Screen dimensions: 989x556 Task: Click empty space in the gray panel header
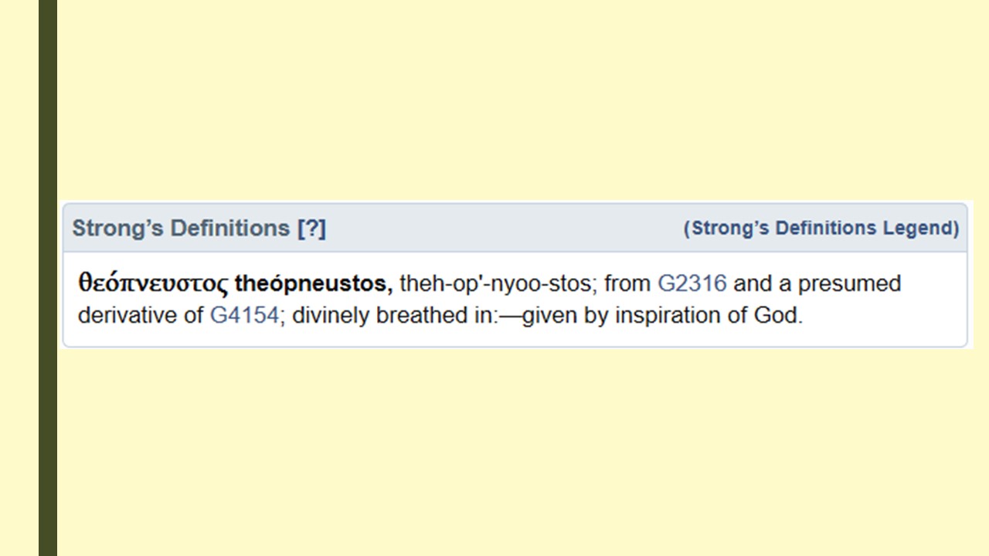[502, 229]
